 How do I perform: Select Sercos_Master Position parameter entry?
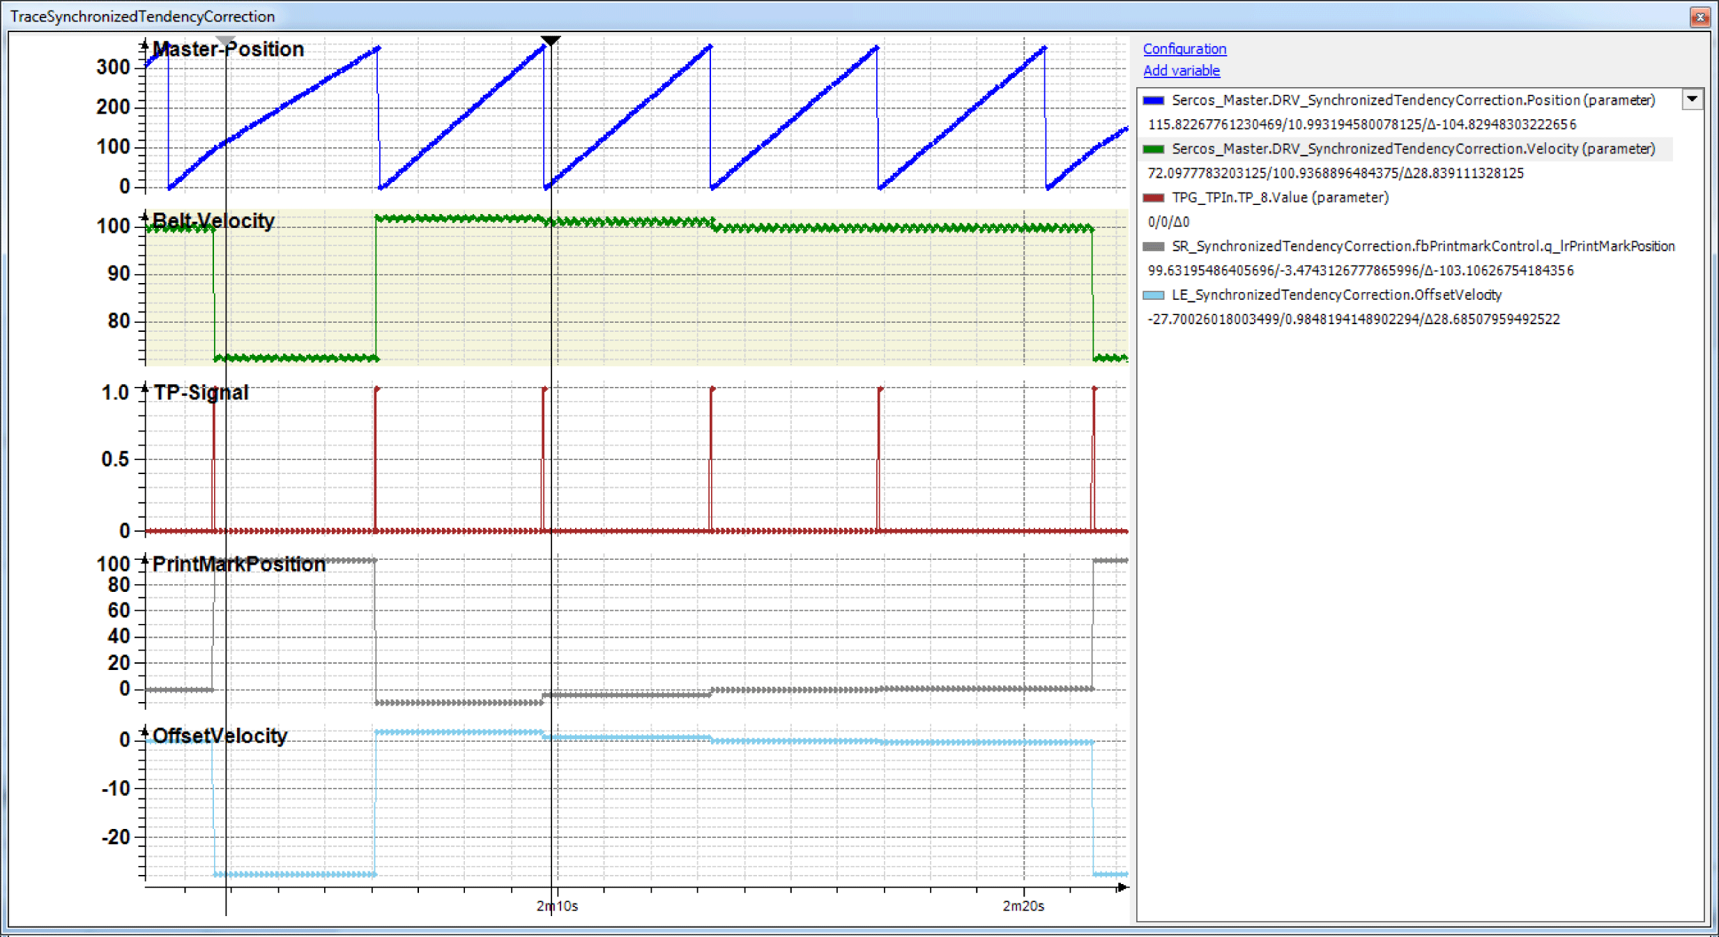pos(1413,100)
